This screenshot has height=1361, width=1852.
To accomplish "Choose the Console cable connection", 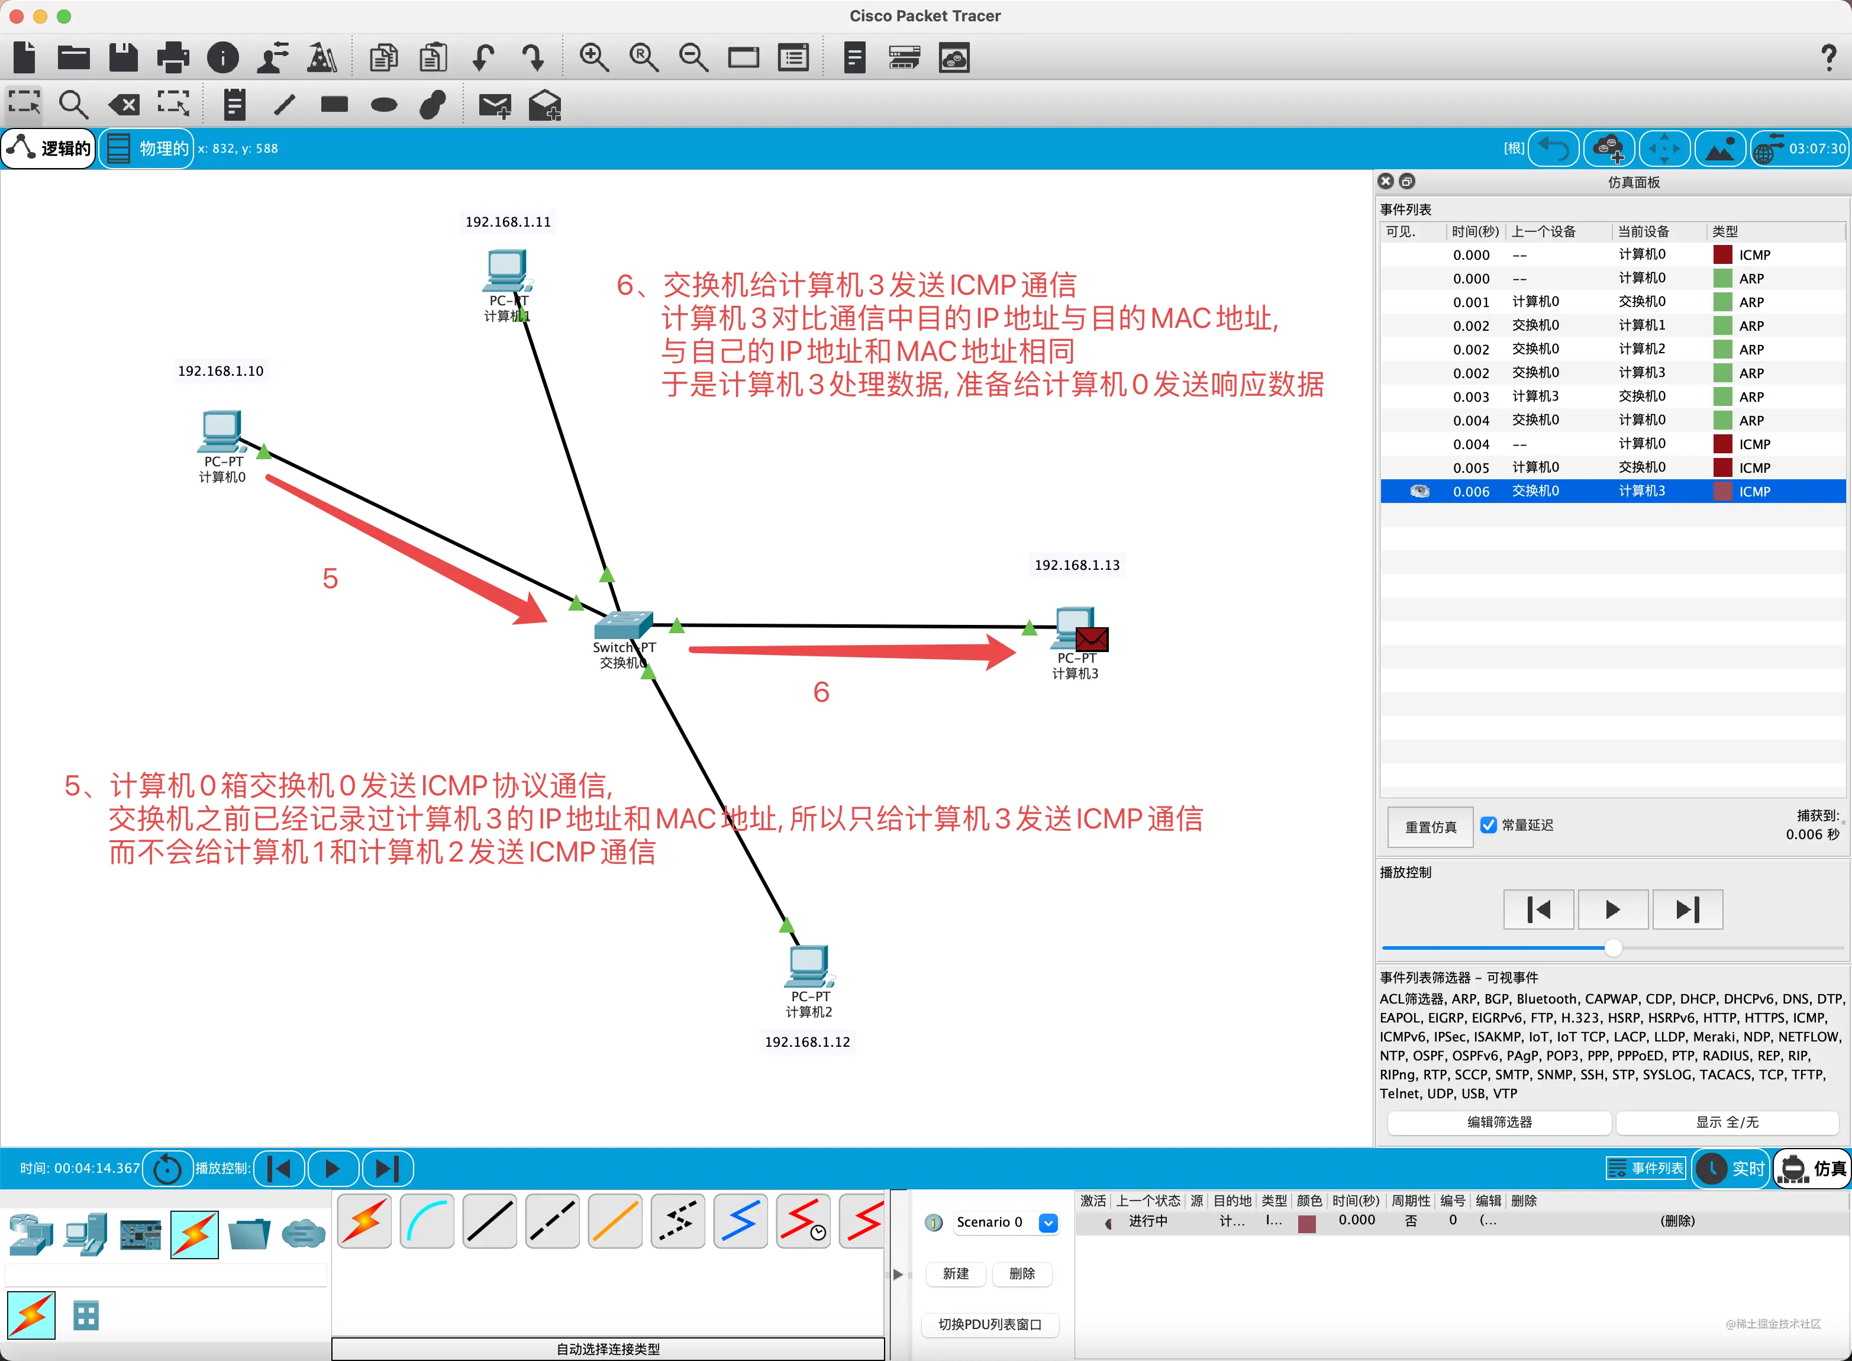I will point(427,1221).
